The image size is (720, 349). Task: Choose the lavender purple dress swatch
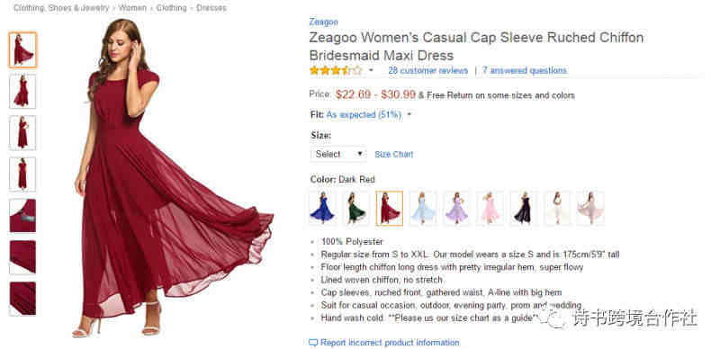click(456, 208)
